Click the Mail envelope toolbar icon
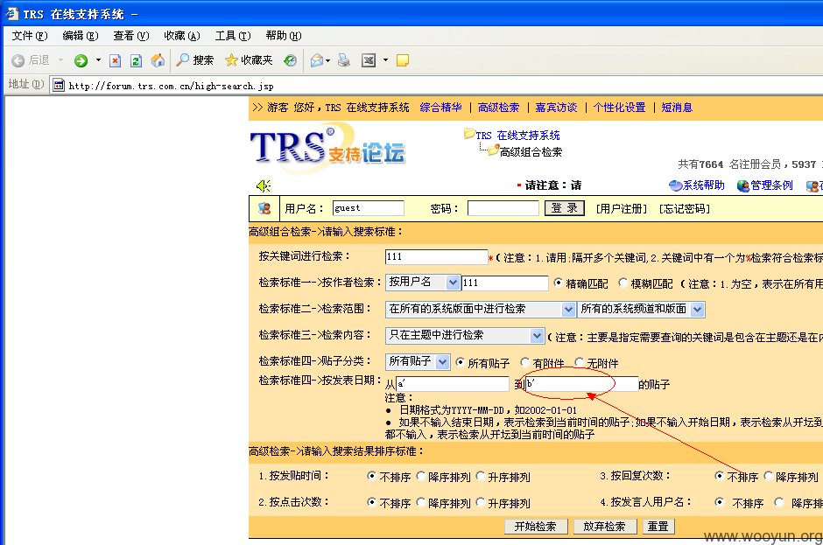Image resolution: width=823 pixels, height=545 pixels. 317,61
